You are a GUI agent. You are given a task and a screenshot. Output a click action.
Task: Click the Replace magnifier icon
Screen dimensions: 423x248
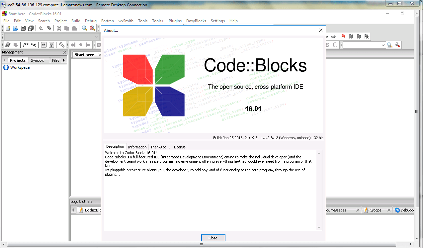click(92, 28)
